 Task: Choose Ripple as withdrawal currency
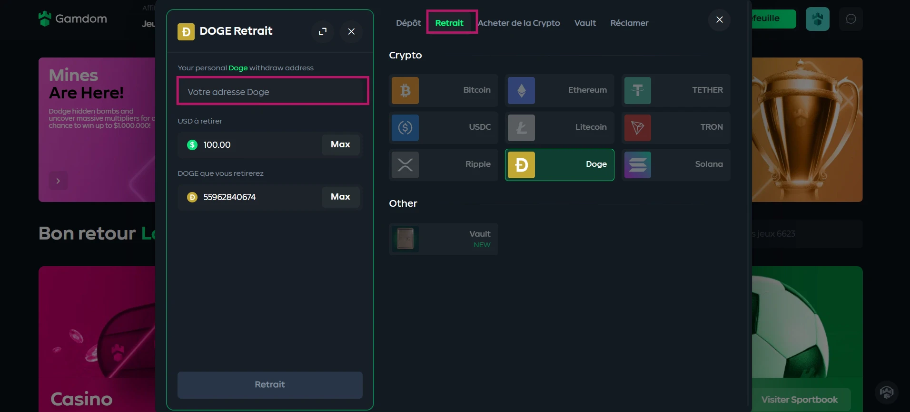pyautogui.click(x=443, y=164)
